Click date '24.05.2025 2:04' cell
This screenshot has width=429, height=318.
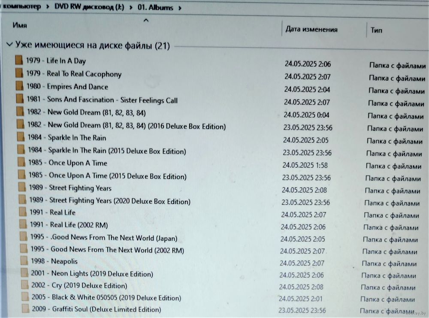(307, 90)
